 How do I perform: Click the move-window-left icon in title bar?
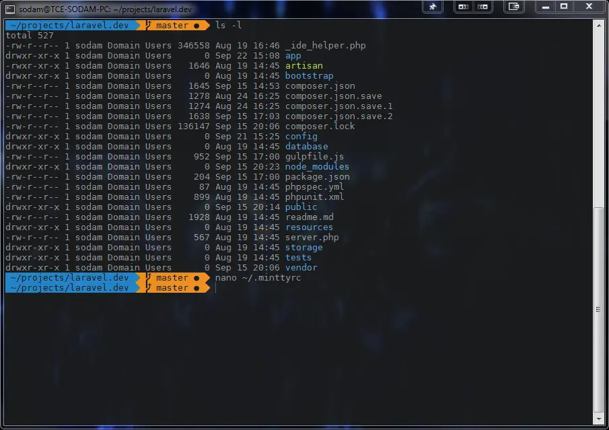pyautogui.click(x=464, y=7)
